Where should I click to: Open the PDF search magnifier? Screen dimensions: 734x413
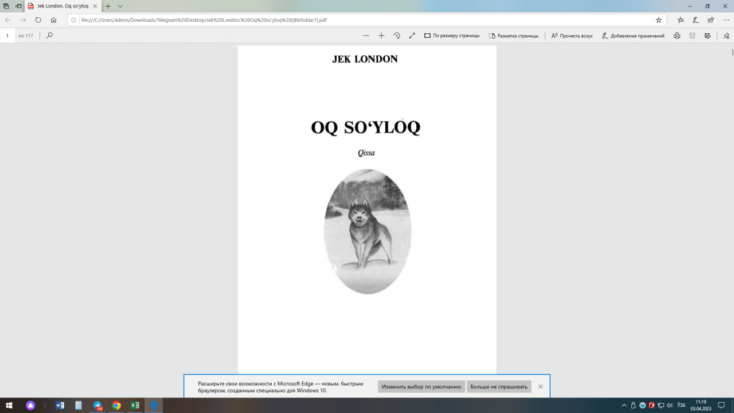click(49, 36)
